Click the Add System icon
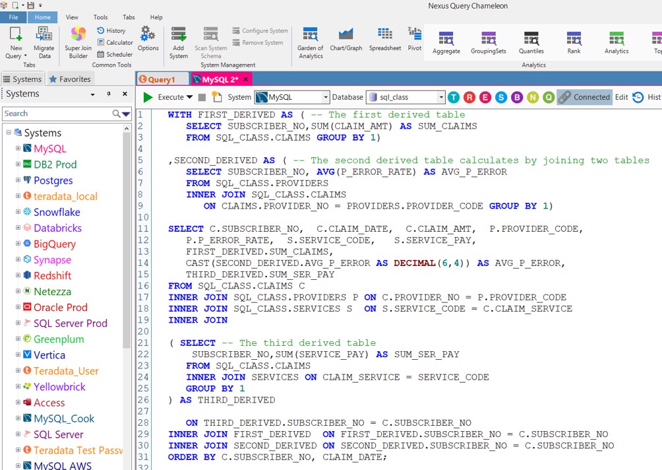The width and height of the screenshot is (662, 470). [178, 42]
